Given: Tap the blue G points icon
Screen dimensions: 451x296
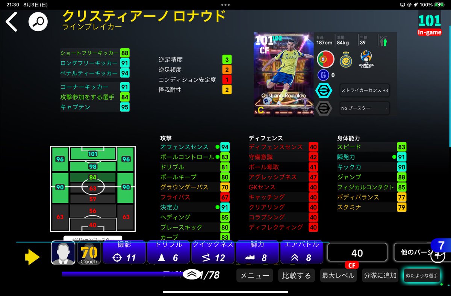Looking at the screenshot, I should [x=323, y=75].
